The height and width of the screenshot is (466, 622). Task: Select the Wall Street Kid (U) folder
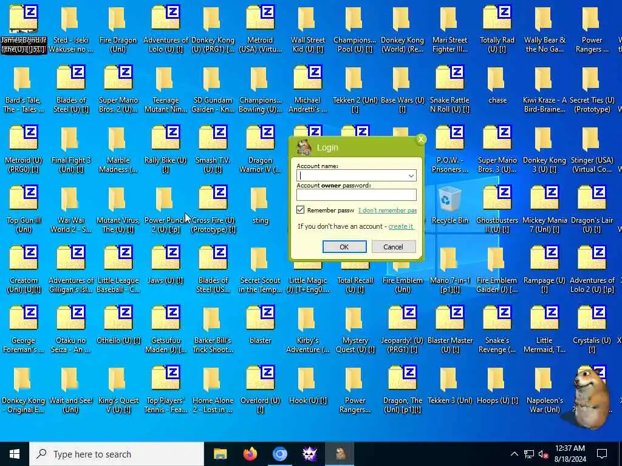point(307,29)
